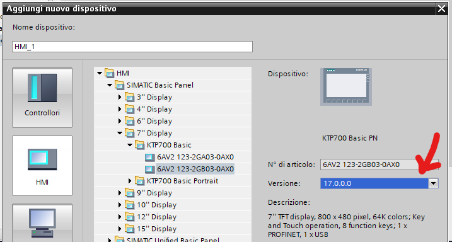
Task: Expand the 4'' Display folder
Action: pos(120,109)
